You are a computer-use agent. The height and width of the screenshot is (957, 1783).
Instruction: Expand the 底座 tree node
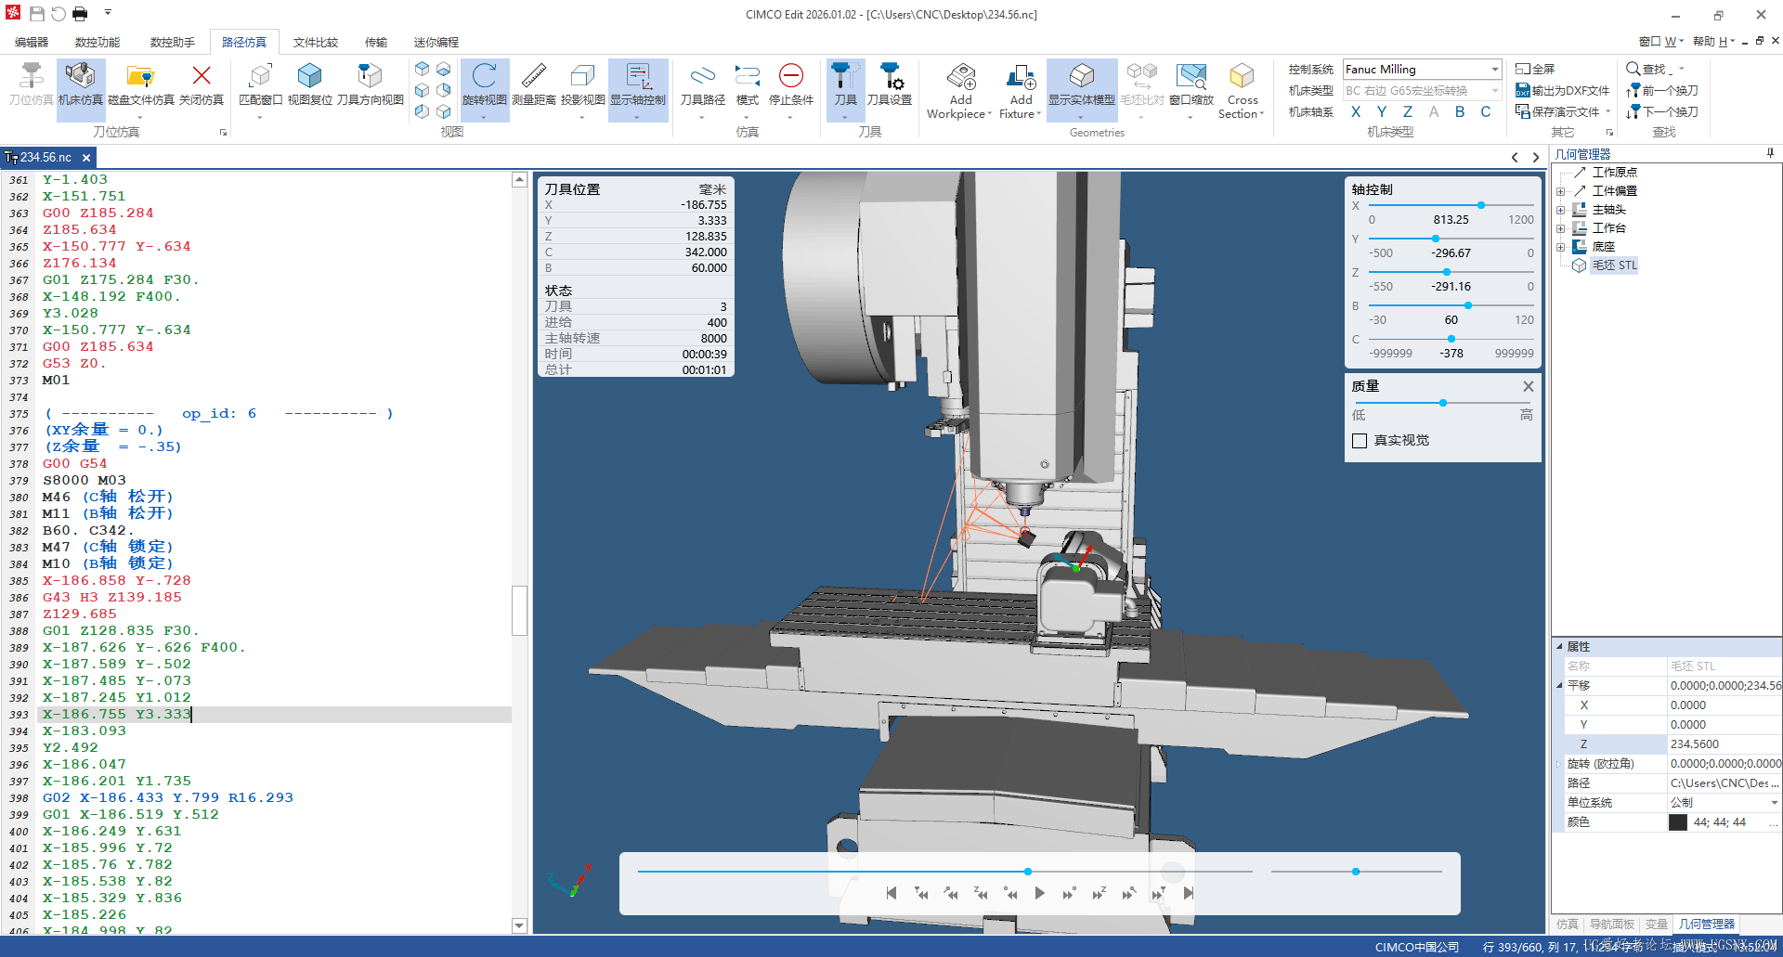[1561, 247]
